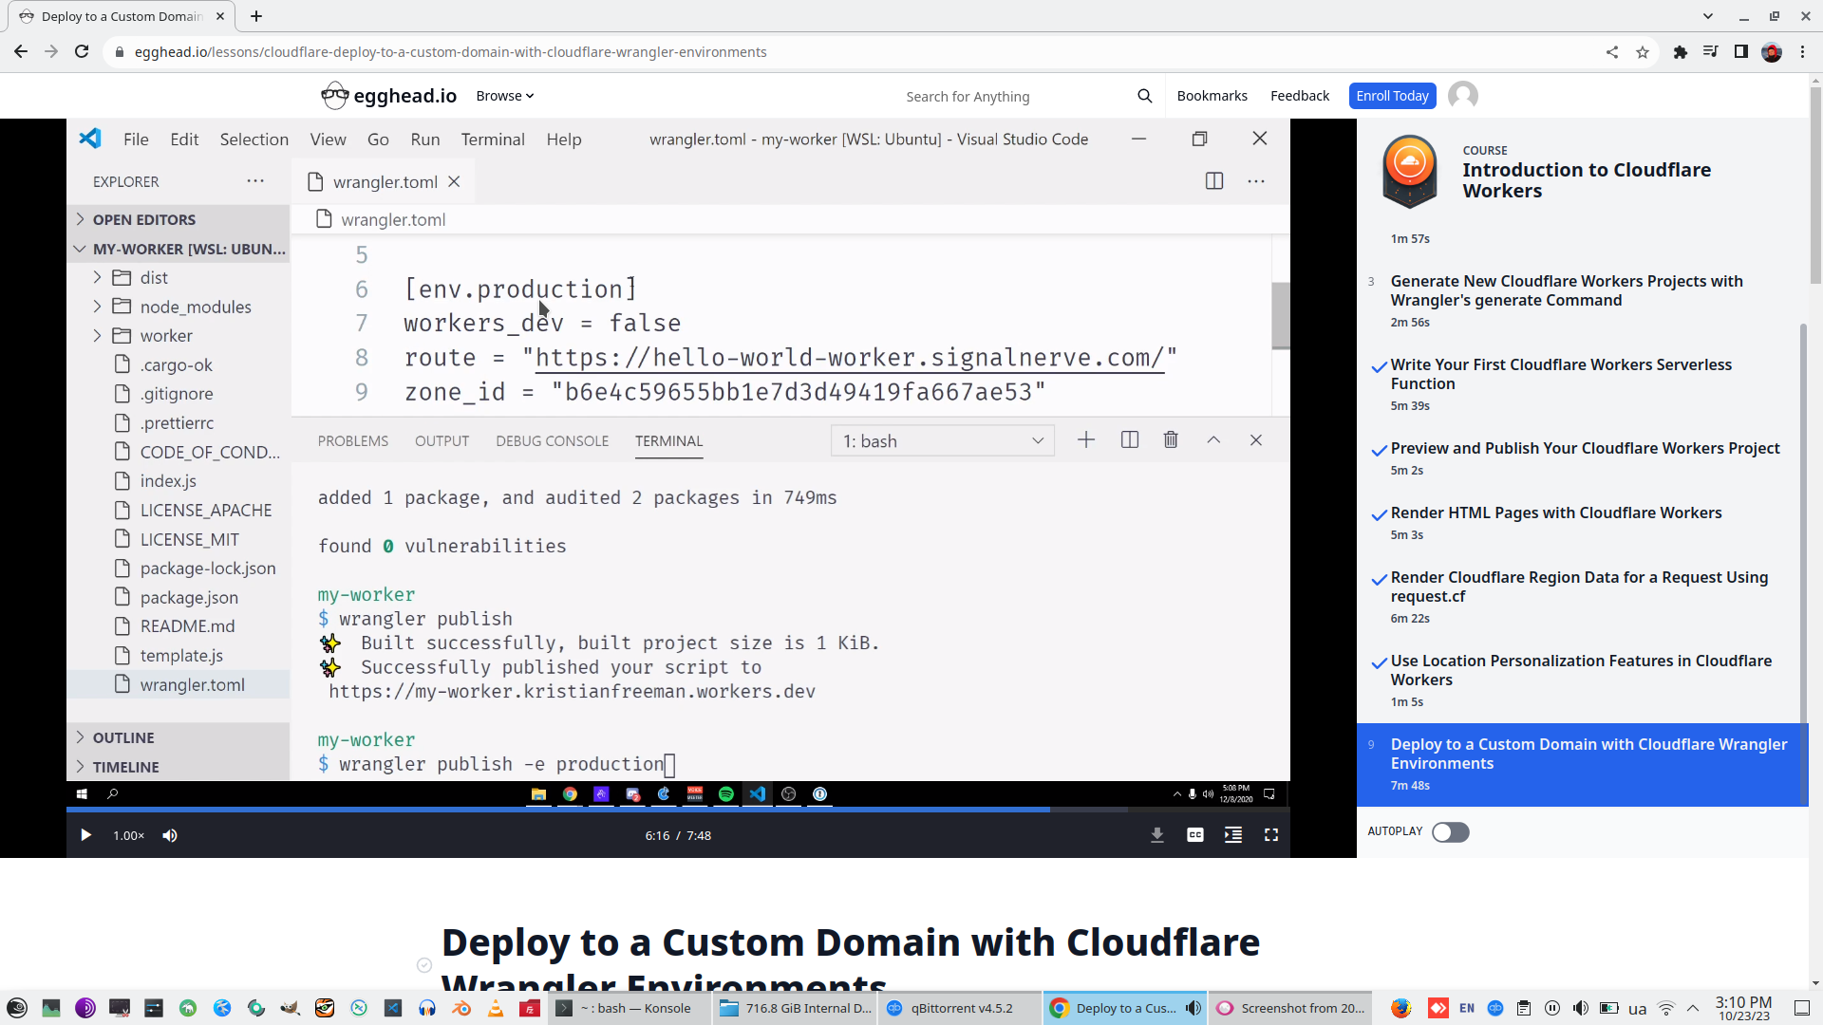Open lesson Render HTML Pages with Cloudflare Workers
The height and width of the screenshot is (1025, 1823).
(1555, 512)
